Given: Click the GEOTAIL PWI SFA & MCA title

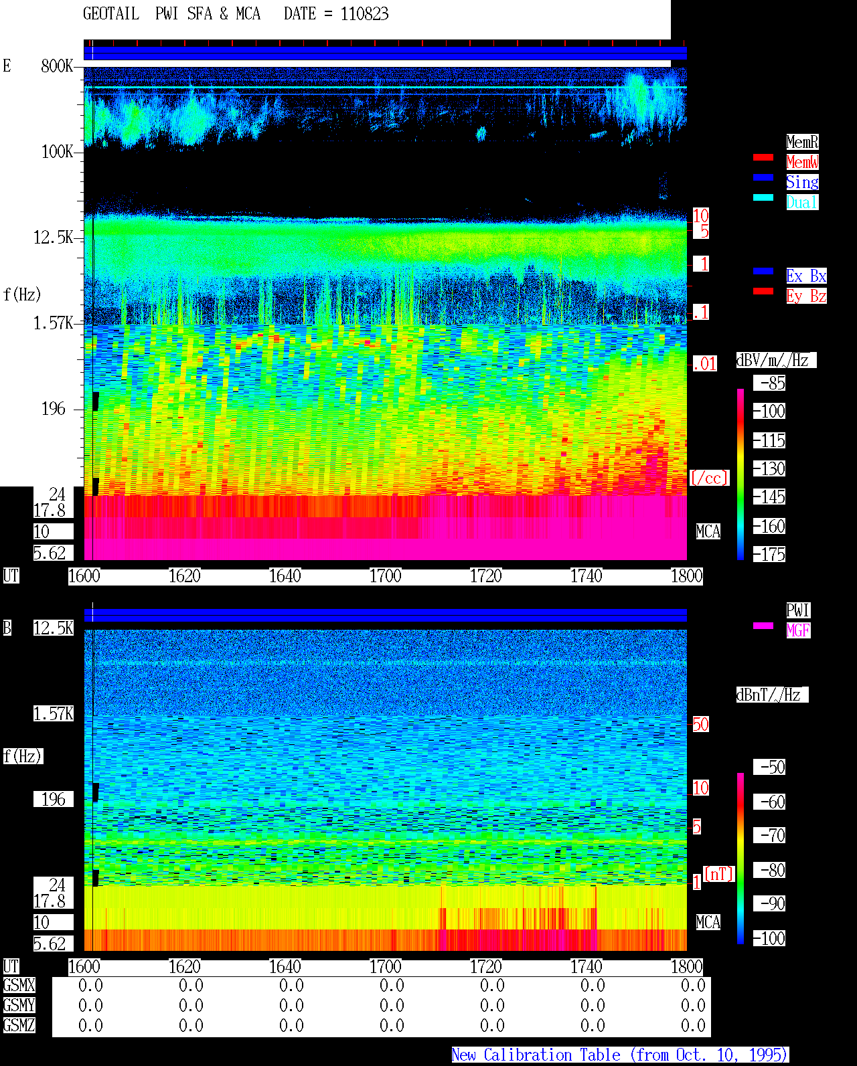Looking at the screenshot, I should 171,14.
